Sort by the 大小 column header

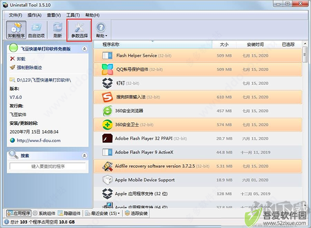pos(224,45)
